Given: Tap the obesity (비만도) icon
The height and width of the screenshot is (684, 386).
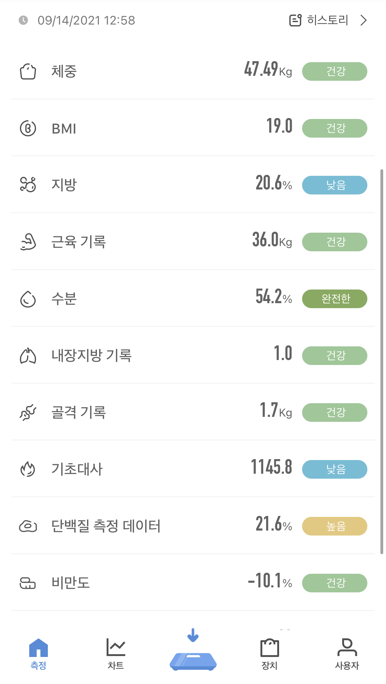Looking at the screenshot, I should pos(28,583).
